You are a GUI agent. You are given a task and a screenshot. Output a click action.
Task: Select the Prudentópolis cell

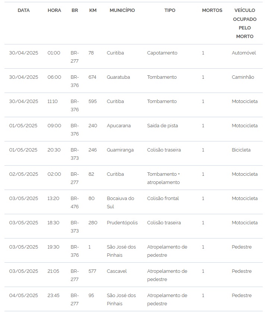pyautogui.click(x=122, y=223)
